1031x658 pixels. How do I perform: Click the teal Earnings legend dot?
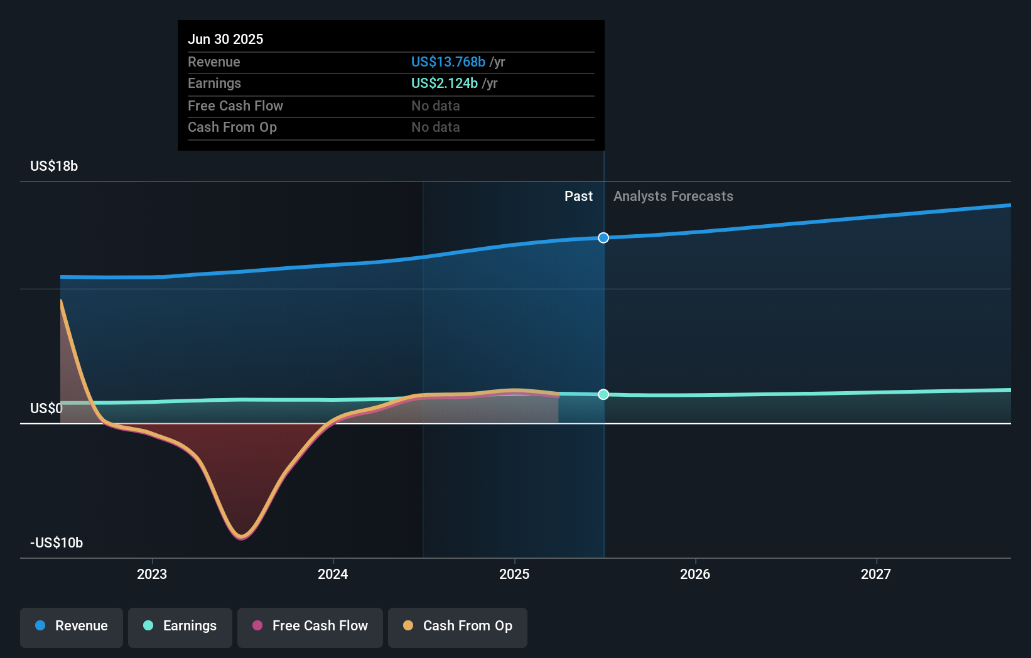pyautogui.click(x=148, y=625)
